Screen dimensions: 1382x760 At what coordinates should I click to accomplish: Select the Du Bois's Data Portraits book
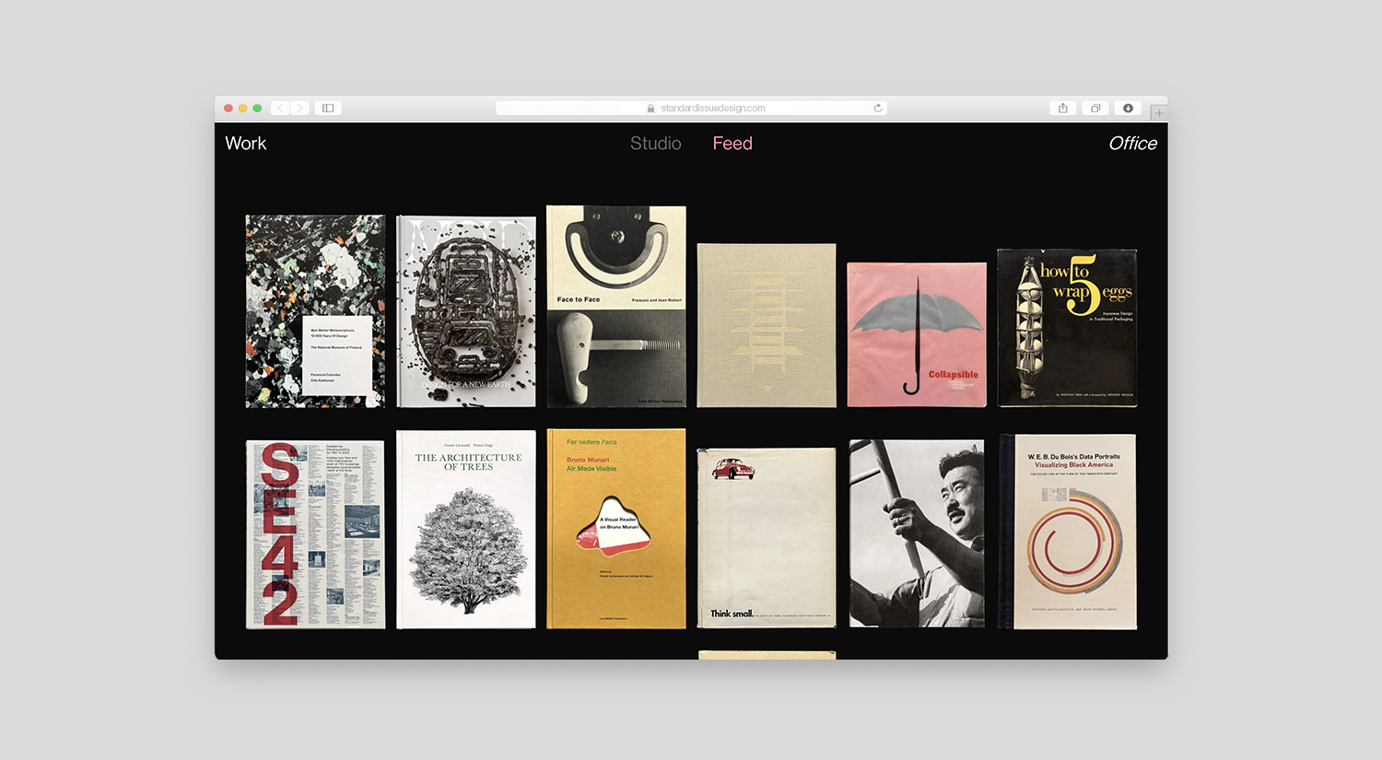pos(1068,532)
